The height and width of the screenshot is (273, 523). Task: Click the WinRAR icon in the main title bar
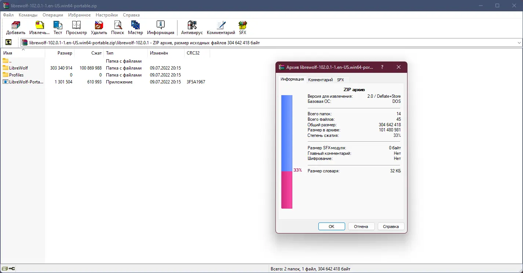click(6, 5)
